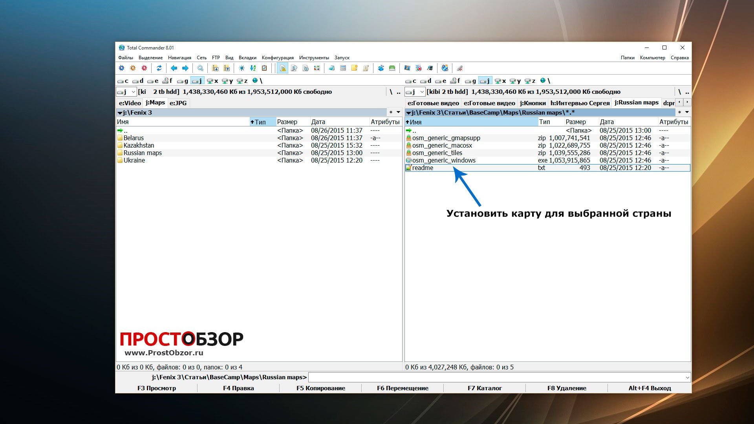Image resolution: width=754 pixels, height=424 pixels.
Task: Click the Windows flag toolbar icon
Action: point(407,68)
